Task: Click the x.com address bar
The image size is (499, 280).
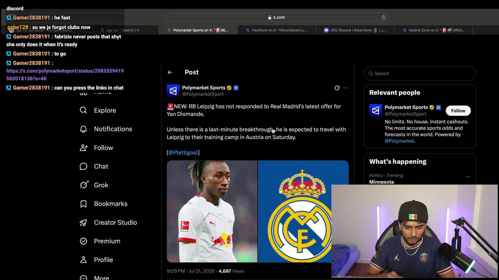Action: 276,17
